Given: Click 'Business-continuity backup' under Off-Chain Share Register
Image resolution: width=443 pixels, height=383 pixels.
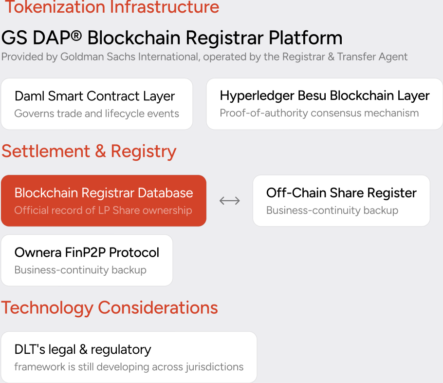Looking at the screenshot, I should coord(332,211).
